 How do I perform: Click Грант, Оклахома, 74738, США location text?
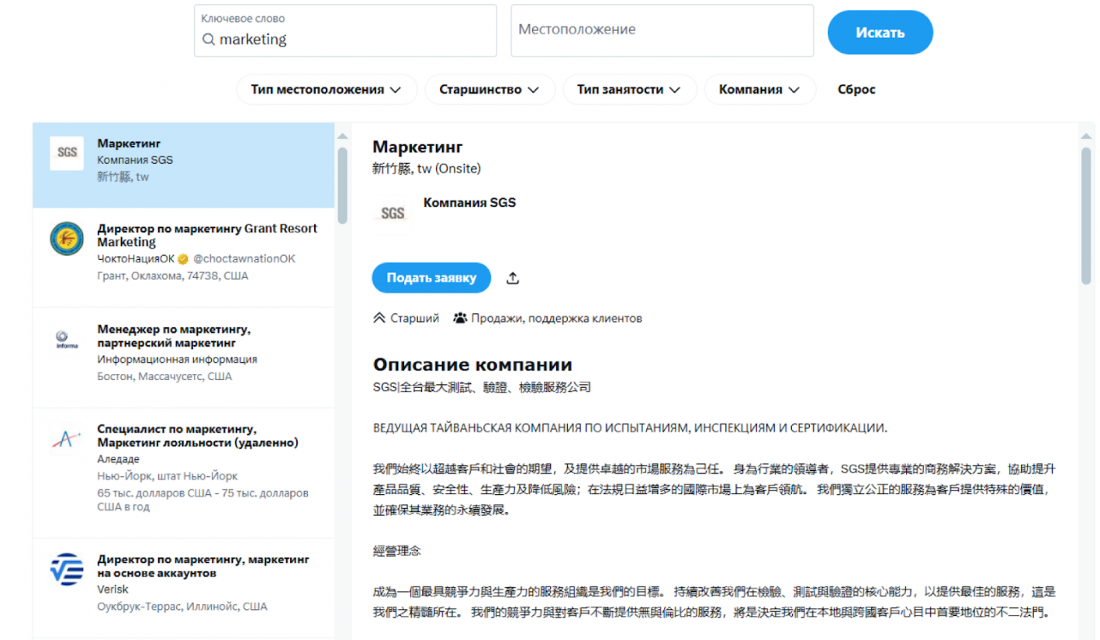point(173,276)
